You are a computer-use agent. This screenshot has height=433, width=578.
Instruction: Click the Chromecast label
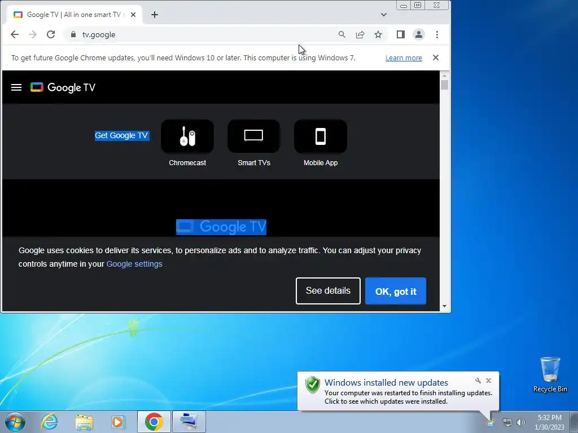(187, 163)
